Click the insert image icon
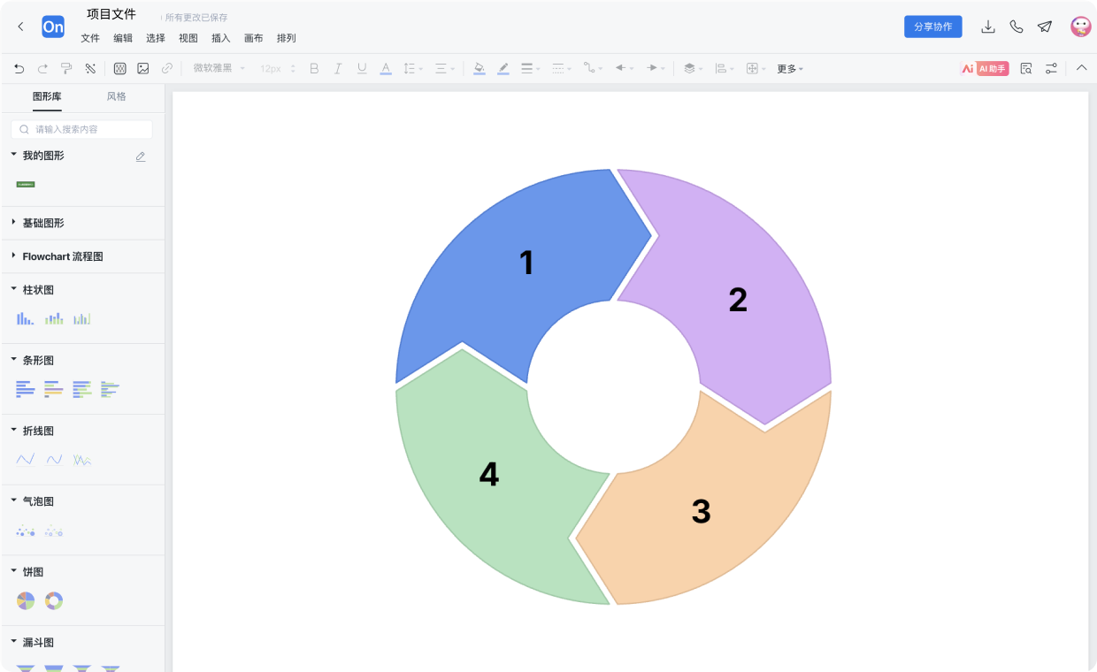The height and width of the screenshot is (672, 1097). click(x=143, y=68)
